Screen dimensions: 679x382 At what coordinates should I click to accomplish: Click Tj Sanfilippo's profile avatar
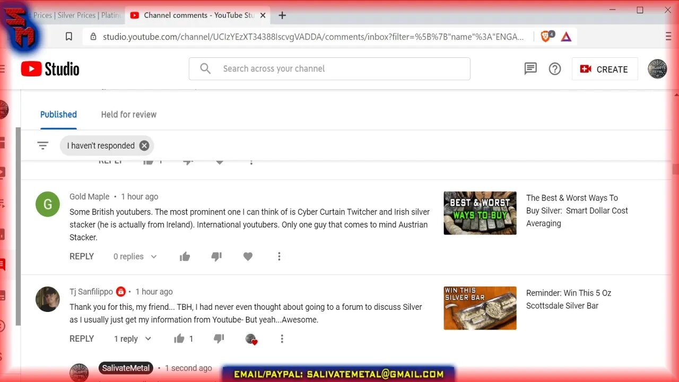(48, 299)
